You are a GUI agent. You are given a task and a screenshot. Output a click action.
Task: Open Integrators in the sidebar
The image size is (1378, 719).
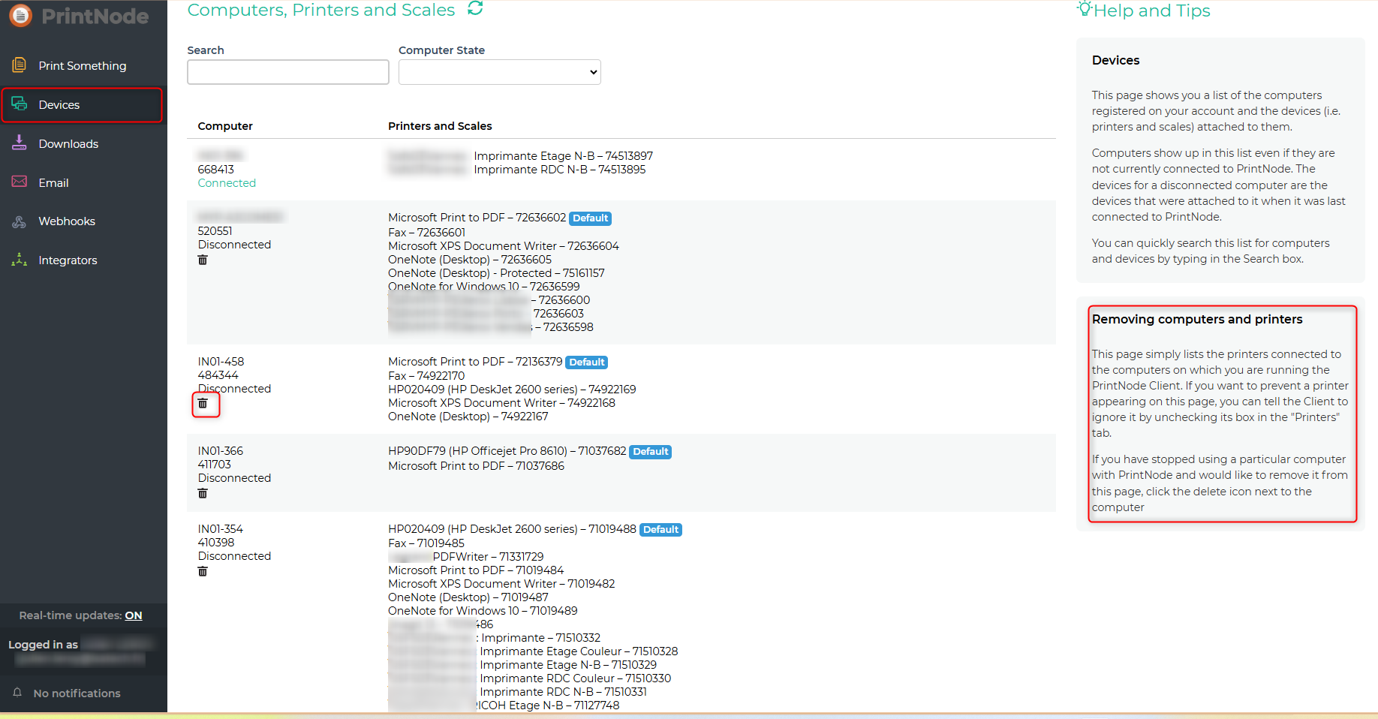point(68,260)
